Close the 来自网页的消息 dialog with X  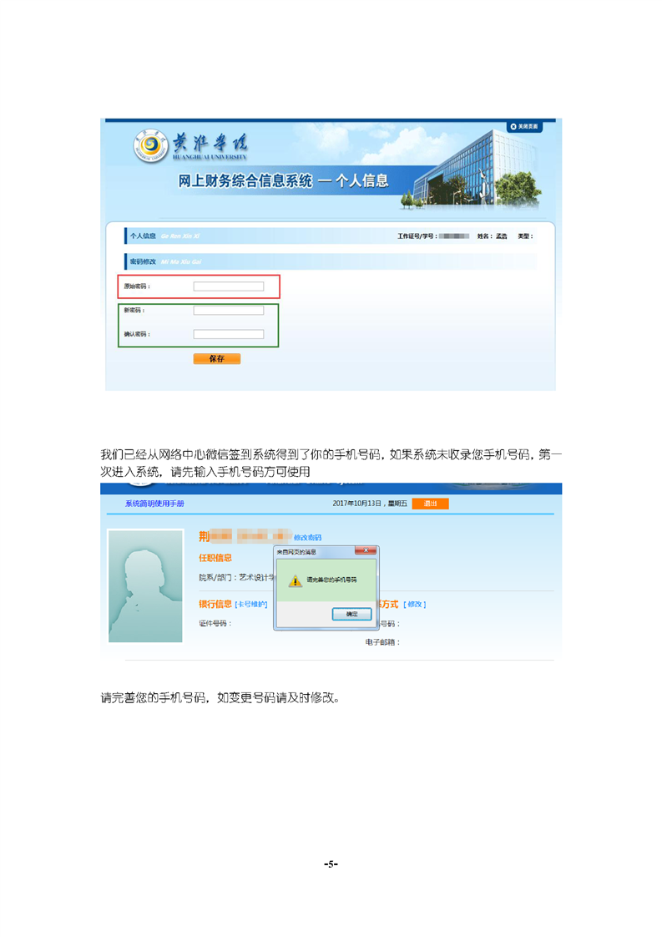click(x=365, y=551)
